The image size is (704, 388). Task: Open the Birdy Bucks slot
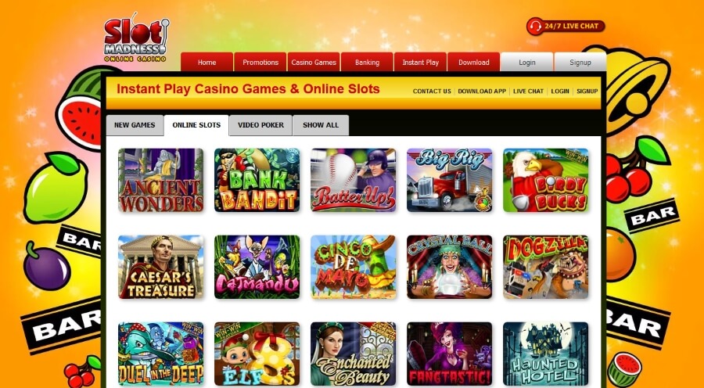click(545, 180)
